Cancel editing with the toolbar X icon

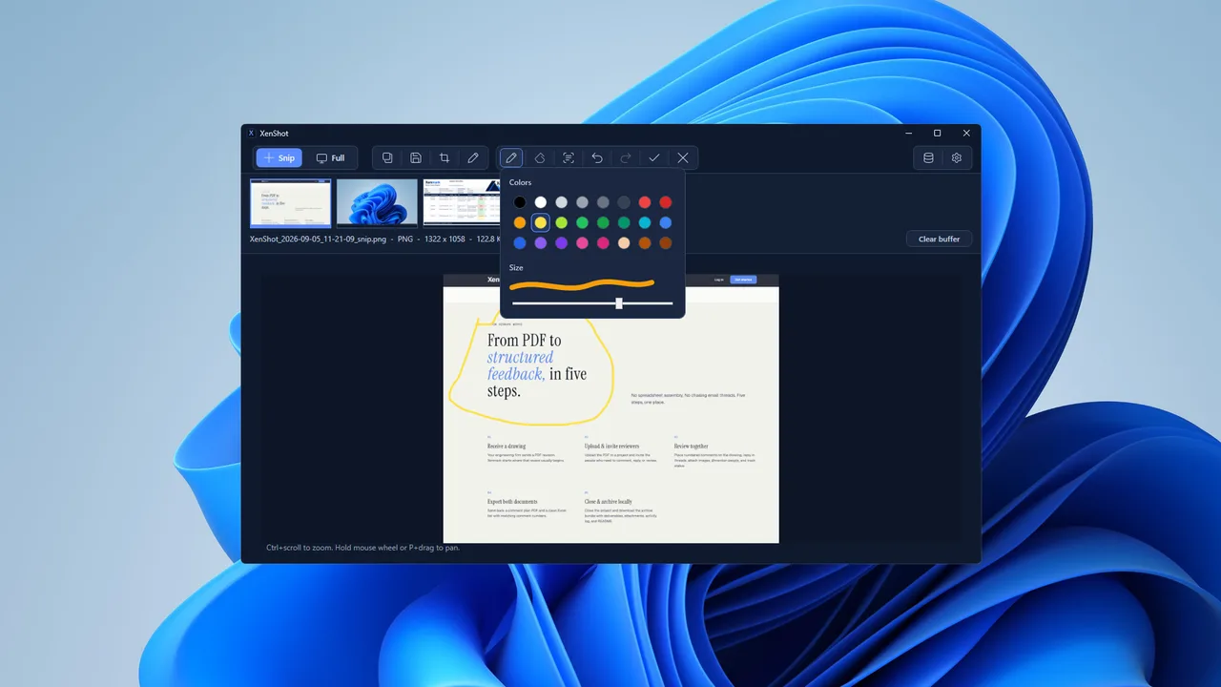pyautogui.click(x=683, y=158)
